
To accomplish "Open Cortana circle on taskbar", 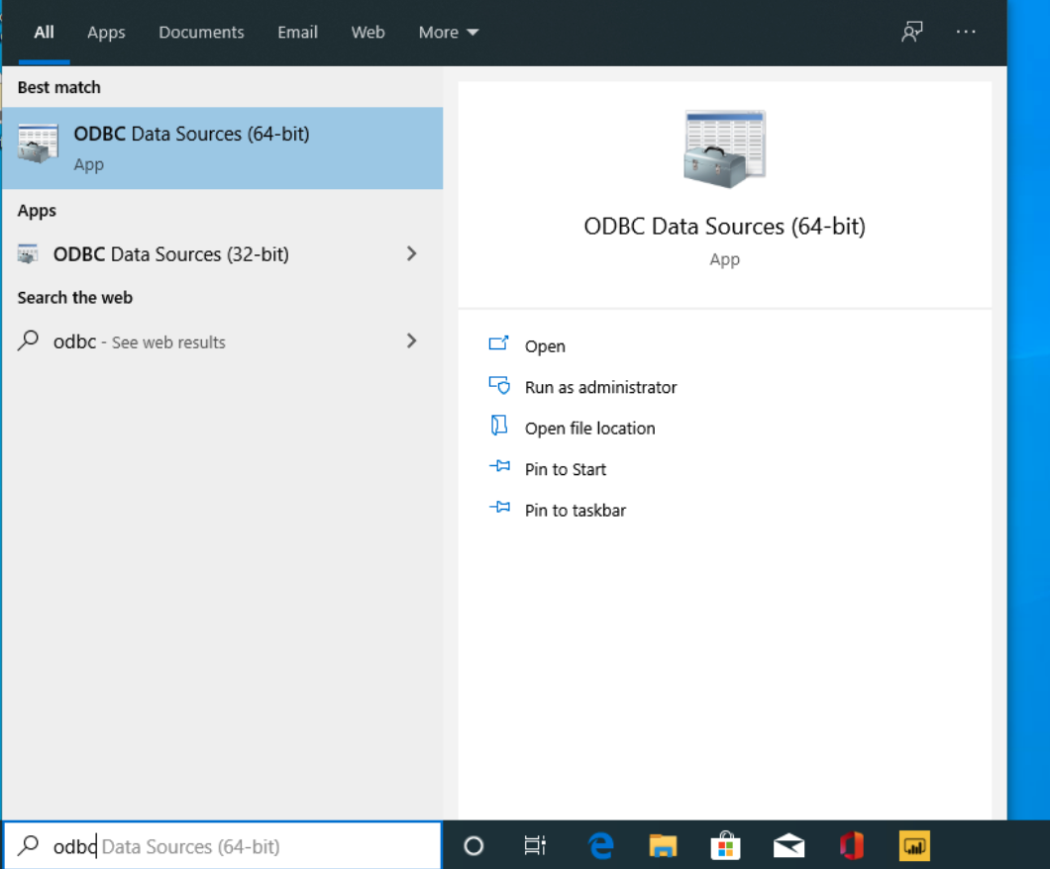I will 473,846.
